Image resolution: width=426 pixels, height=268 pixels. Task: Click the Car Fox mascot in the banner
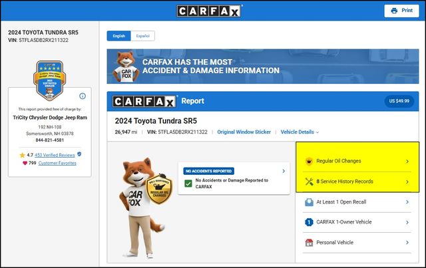coord(125,67)
